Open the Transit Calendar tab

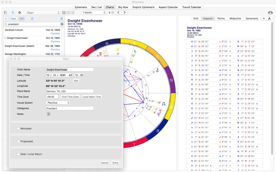tap(192, 7)
